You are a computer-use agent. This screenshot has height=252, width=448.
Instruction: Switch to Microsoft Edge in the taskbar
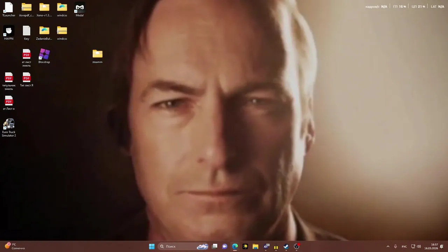(x=235, y=246)
